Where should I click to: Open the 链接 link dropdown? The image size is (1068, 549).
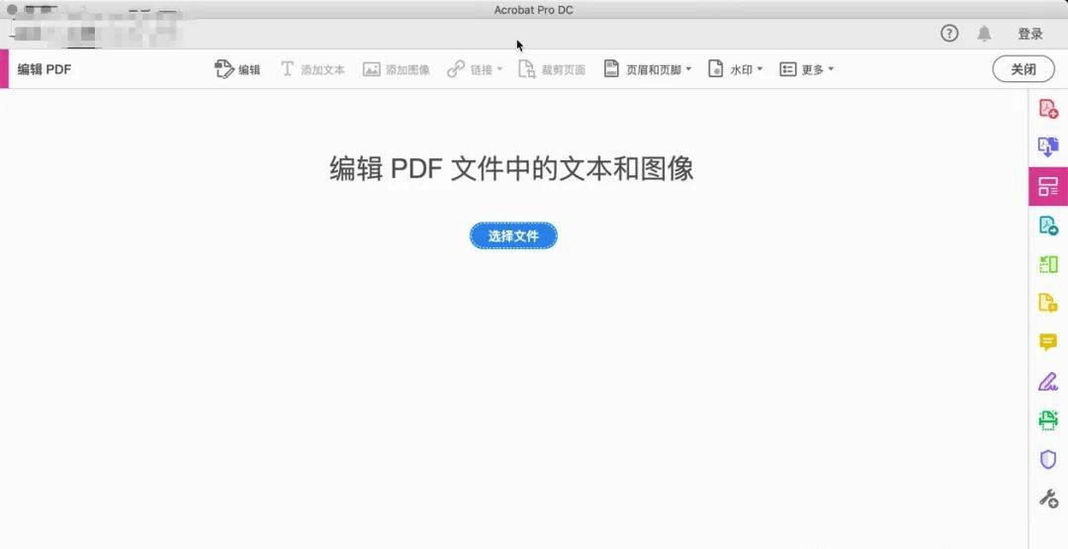point(475,69)
